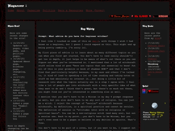Image resolution: width=175 pixels, height=131 pixels.
Task: Click the moon azimuth direction icon
Action: click(x=162, y=115)
